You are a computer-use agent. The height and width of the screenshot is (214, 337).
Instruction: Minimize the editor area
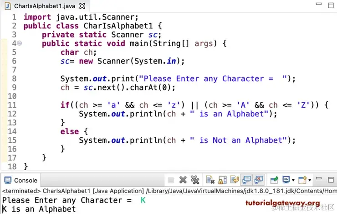pos(319,4)
